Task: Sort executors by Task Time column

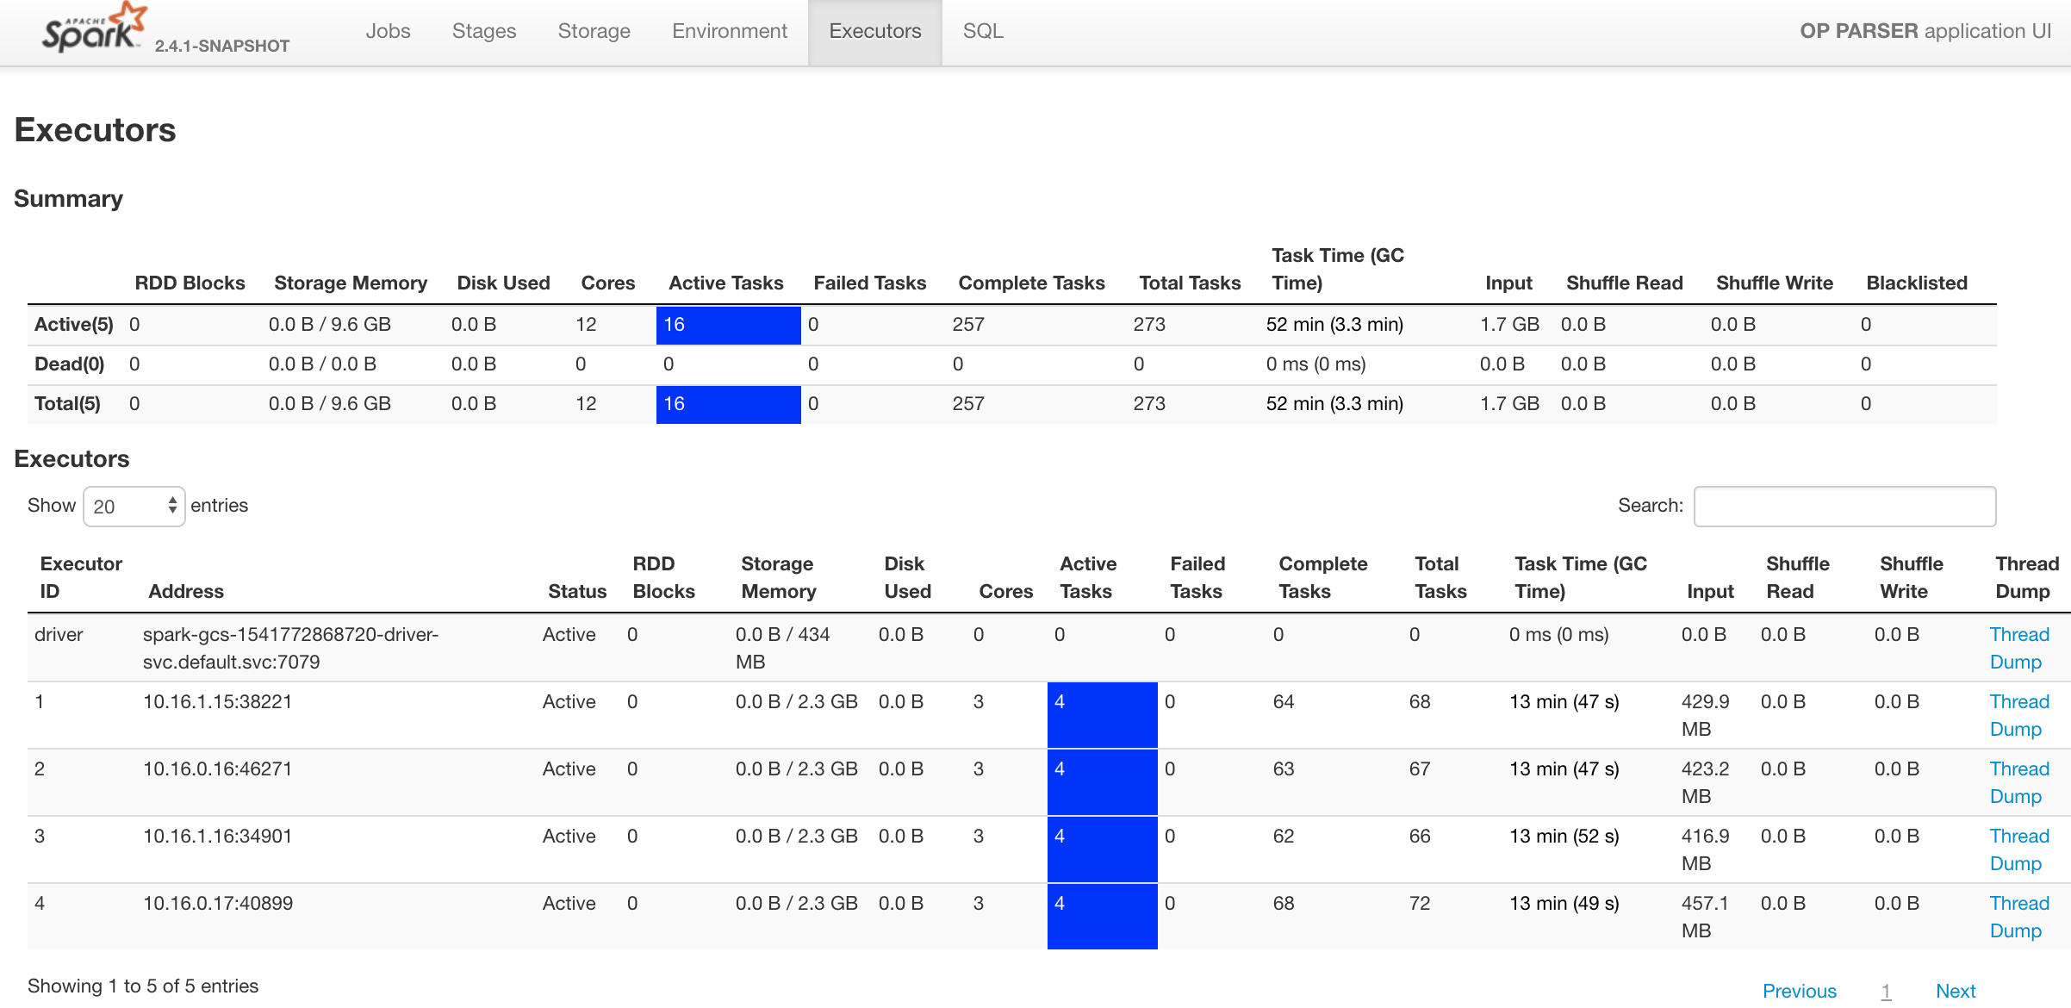Action: 1581,577
